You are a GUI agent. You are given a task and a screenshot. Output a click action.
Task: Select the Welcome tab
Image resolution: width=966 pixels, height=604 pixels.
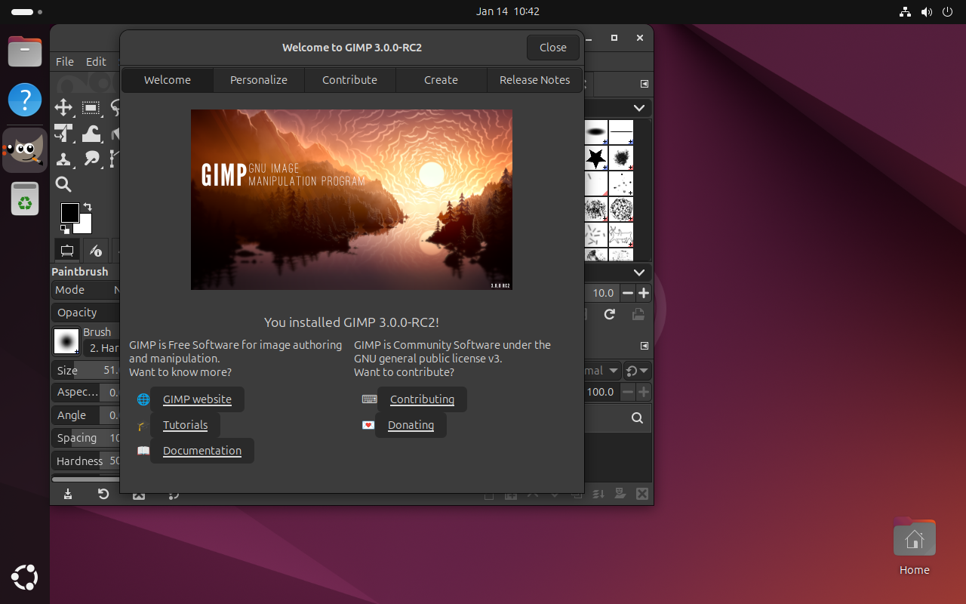coord(168,79)
